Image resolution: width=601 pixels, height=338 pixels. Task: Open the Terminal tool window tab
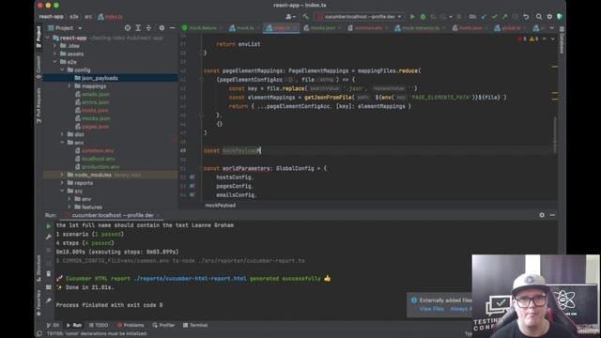[x=195, y=325]
